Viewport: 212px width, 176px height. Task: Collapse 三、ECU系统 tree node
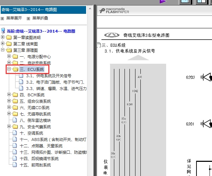coord(9,69)
